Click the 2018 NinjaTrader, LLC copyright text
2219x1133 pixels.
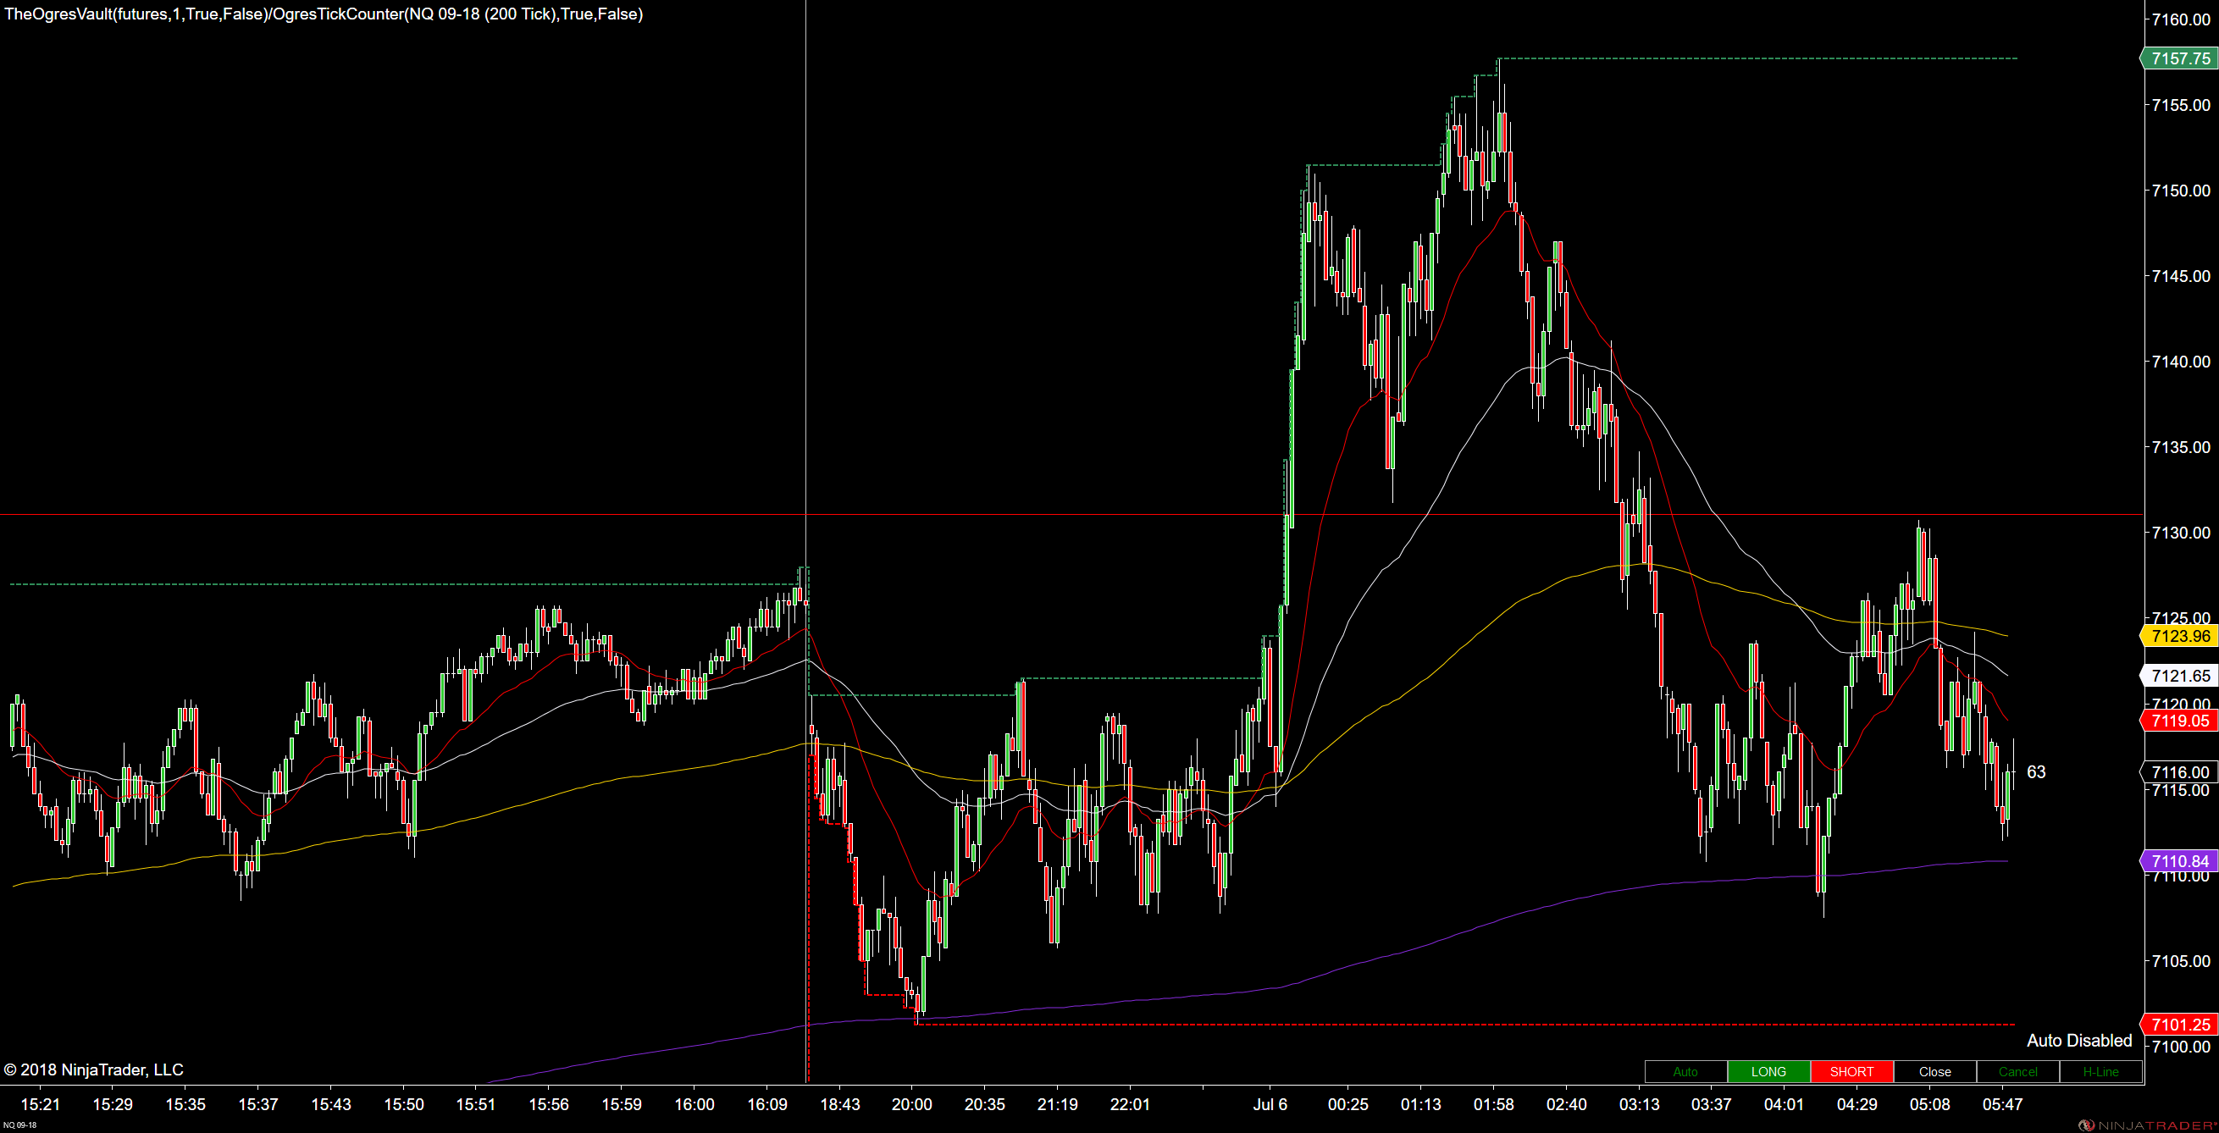94,1070
